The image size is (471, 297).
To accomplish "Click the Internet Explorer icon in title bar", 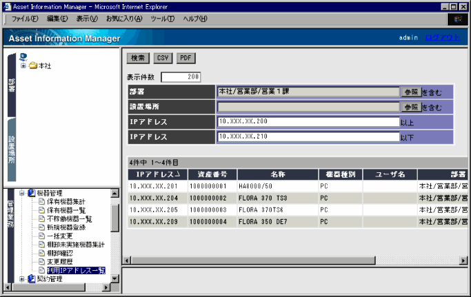I will click(x=7, y=7).
